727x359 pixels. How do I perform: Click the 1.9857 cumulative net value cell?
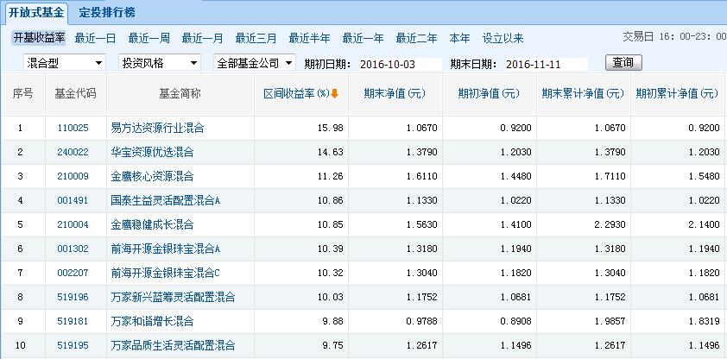[x=610, y=322]
